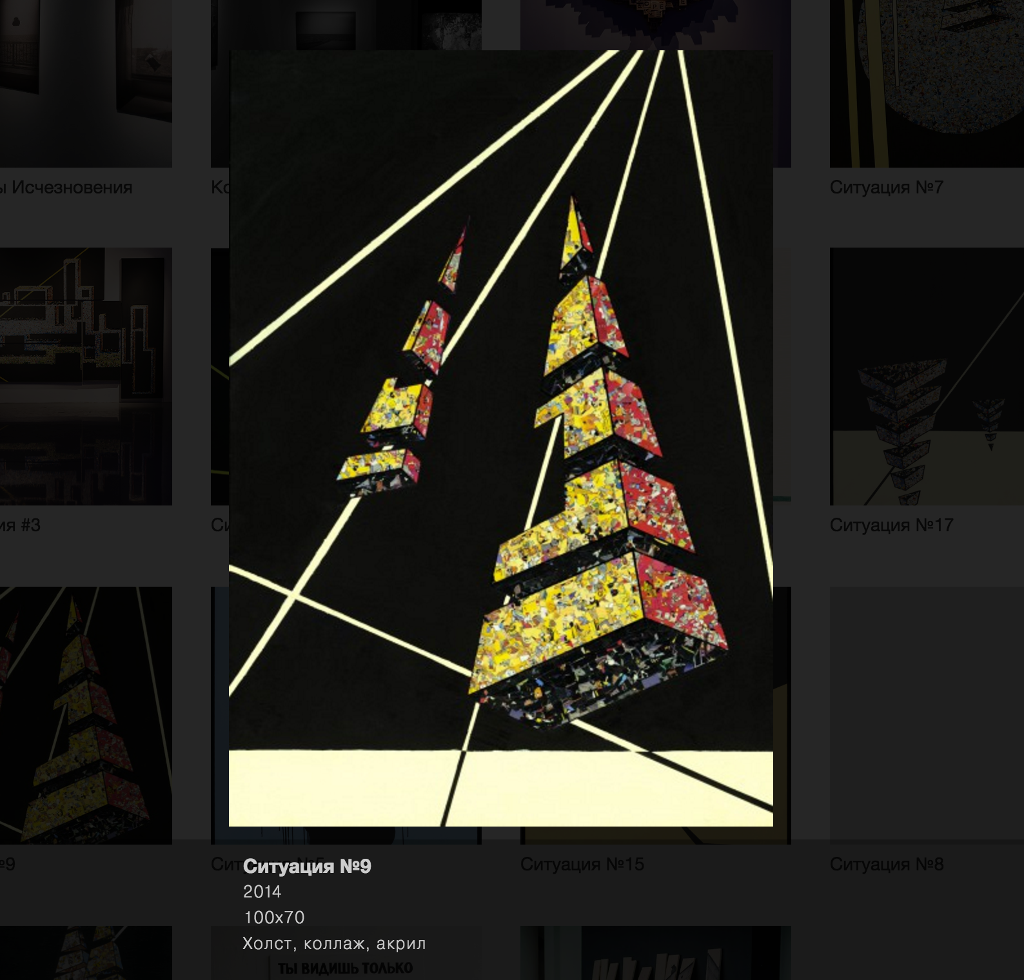Open the thumbnail above #3 label

[86, 377]
